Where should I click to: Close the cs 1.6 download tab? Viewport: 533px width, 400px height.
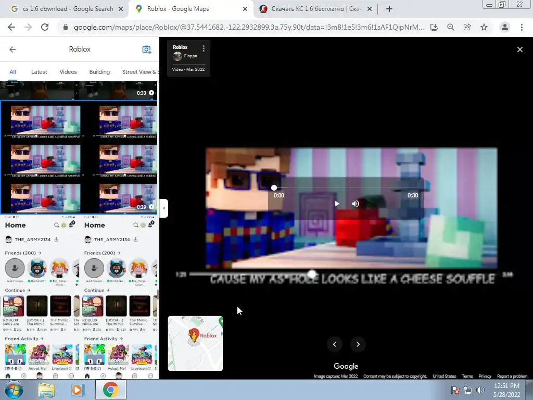point(121,9)
